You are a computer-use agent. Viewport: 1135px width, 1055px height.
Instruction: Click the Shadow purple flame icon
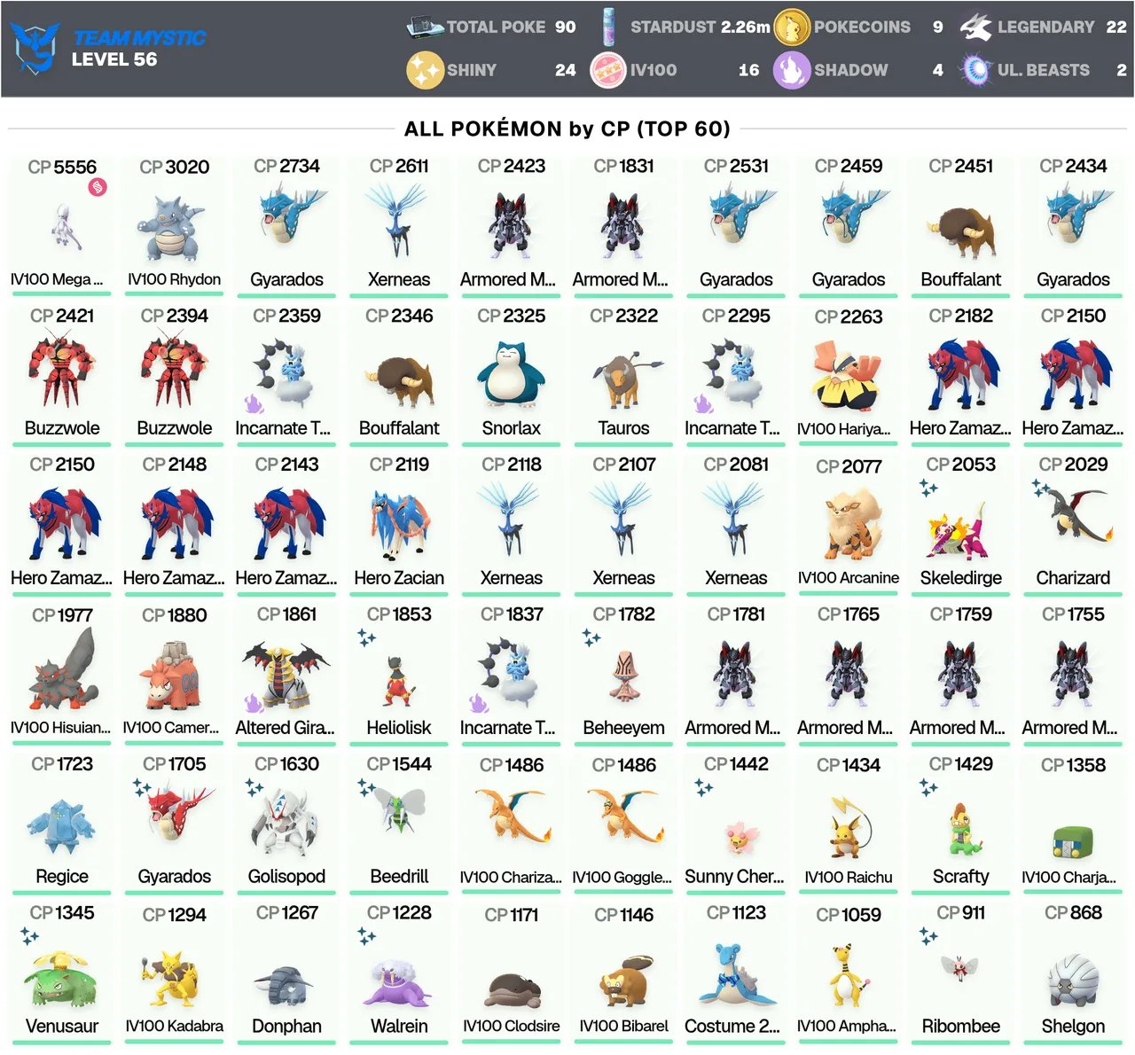coord(792,70)
